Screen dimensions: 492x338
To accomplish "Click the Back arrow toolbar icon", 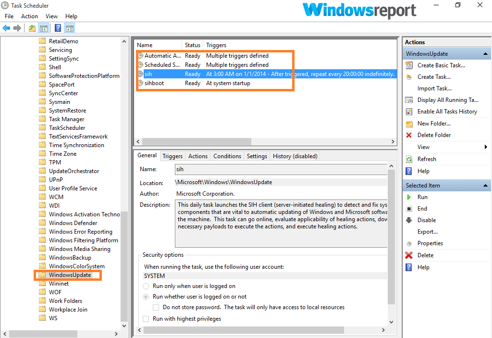I will click(x=6, y=28).
